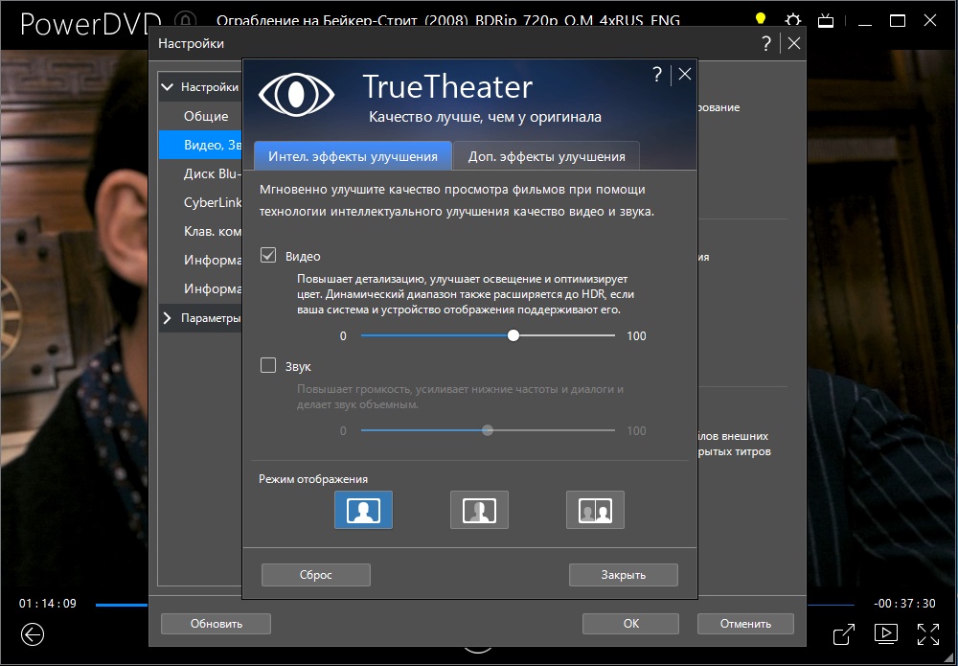Viewport: 958px width, 666px height.
Task: Collapse the Настройки tree section
Action: tap(169, 87)
